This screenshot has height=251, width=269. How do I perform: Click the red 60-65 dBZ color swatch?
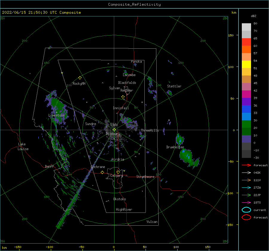pyautogui.click(x=246, y=42)
